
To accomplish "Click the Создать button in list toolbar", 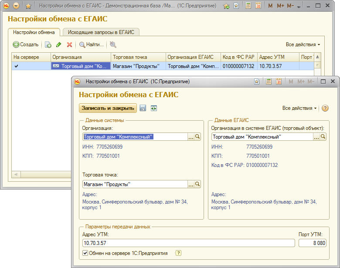I will coord(26,44).
